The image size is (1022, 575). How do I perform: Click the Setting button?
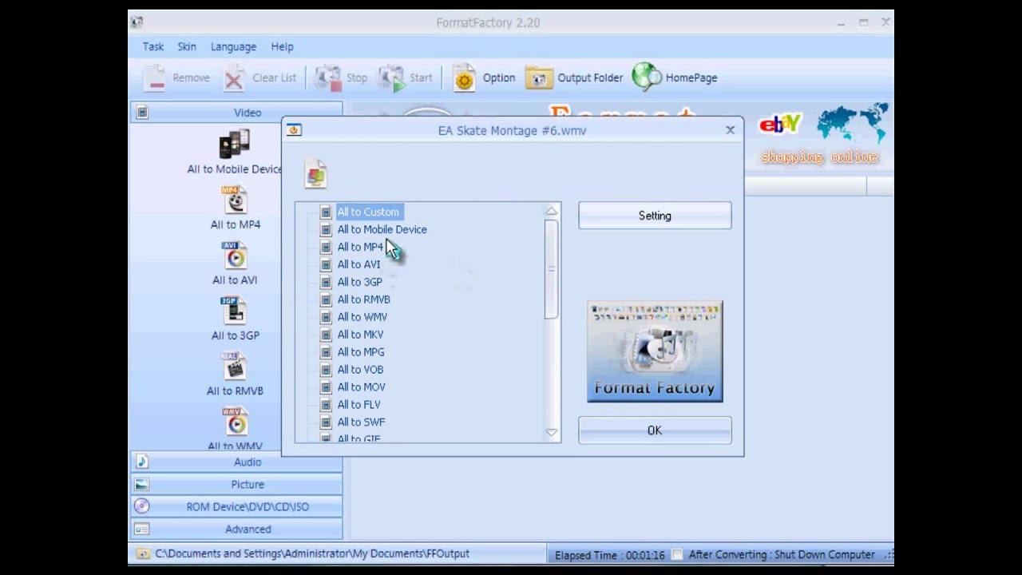point(655,216)
